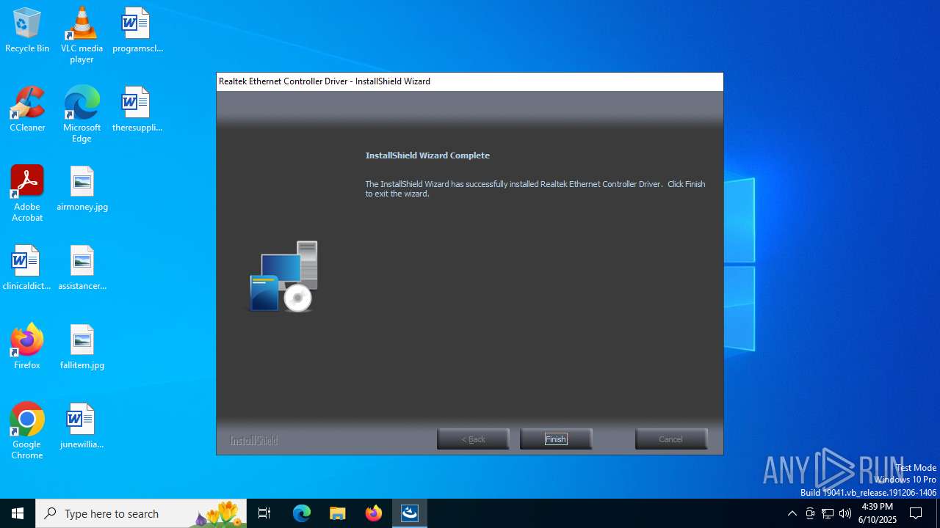Click the 'InstallShield Wizard Complete' heading
Viewport: 940px width, 528px height.
coord(427,155)
